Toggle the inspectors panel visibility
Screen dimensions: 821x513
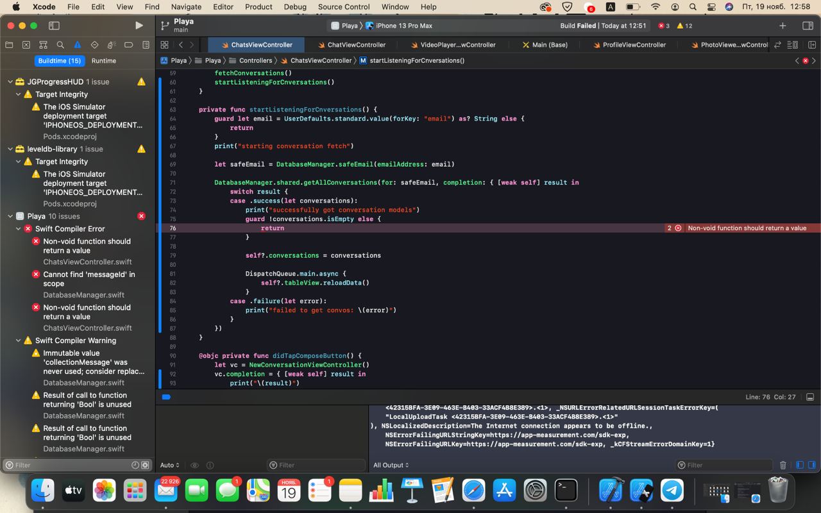(x=808, y=26)
